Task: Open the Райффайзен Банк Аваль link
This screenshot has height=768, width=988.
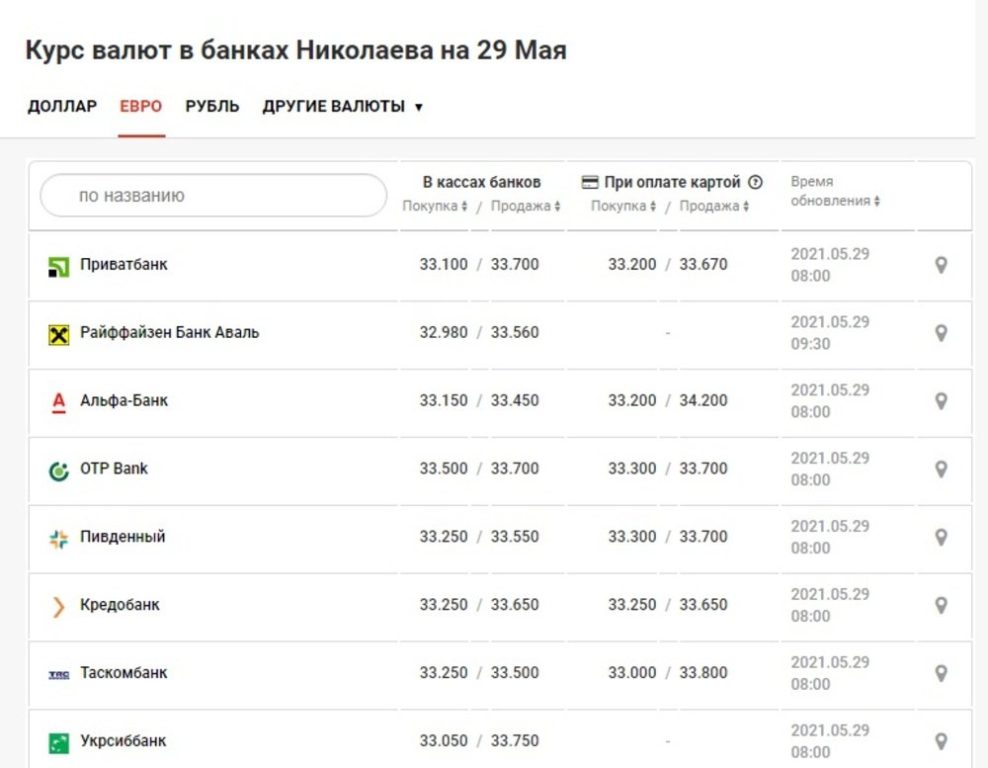Action: (x=170, y=332)
